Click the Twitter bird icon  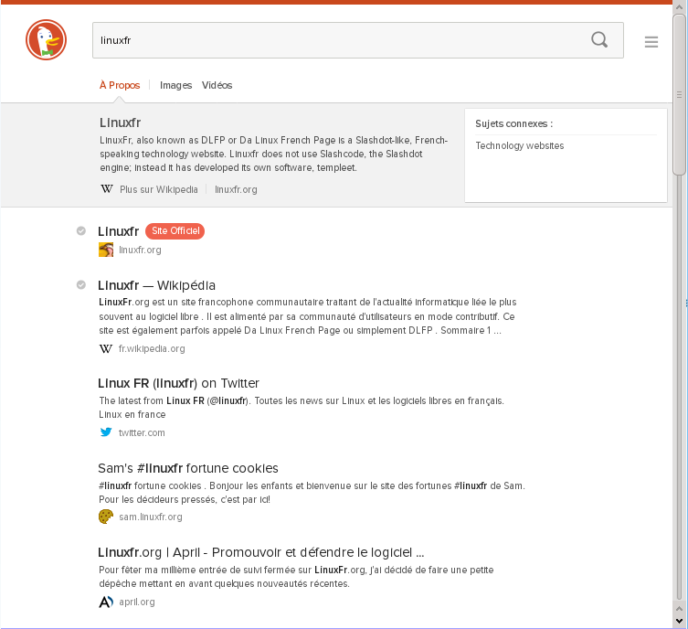point(106,432)
